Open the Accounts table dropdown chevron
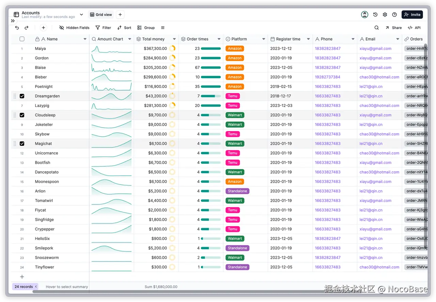The image size is (436, 302). pos(81,15)
